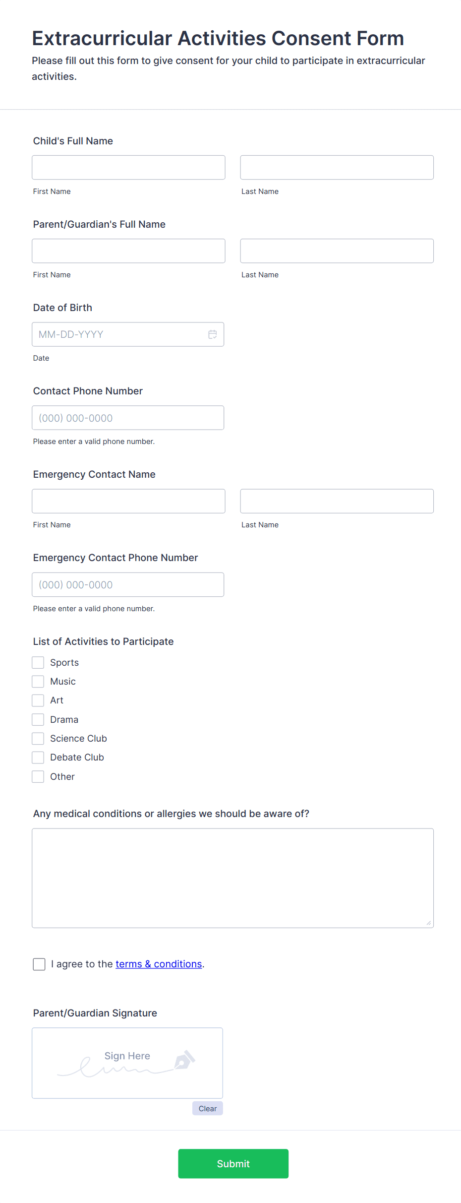The height and width of the screenshot is (1203, 461).
Task: Click the medical conditions text area
Action: (x=232, y=878)
